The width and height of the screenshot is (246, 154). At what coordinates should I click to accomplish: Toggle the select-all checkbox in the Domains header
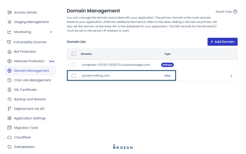point(73,54)
